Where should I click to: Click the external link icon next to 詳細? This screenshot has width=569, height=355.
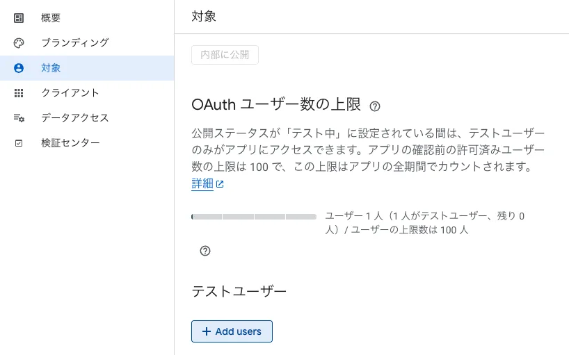click(x=220, y=184)
